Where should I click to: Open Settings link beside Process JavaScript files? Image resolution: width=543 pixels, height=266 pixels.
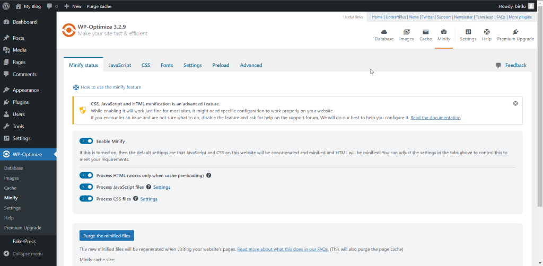pos(162,187)
